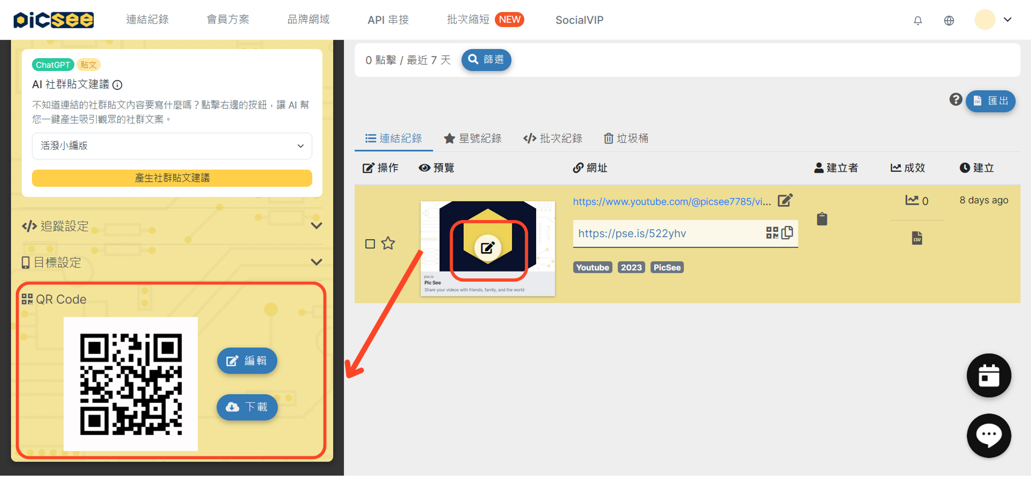1031x477 pixels.
Task: Tick the link row checkbox
Action: click(x=370, y=244)
